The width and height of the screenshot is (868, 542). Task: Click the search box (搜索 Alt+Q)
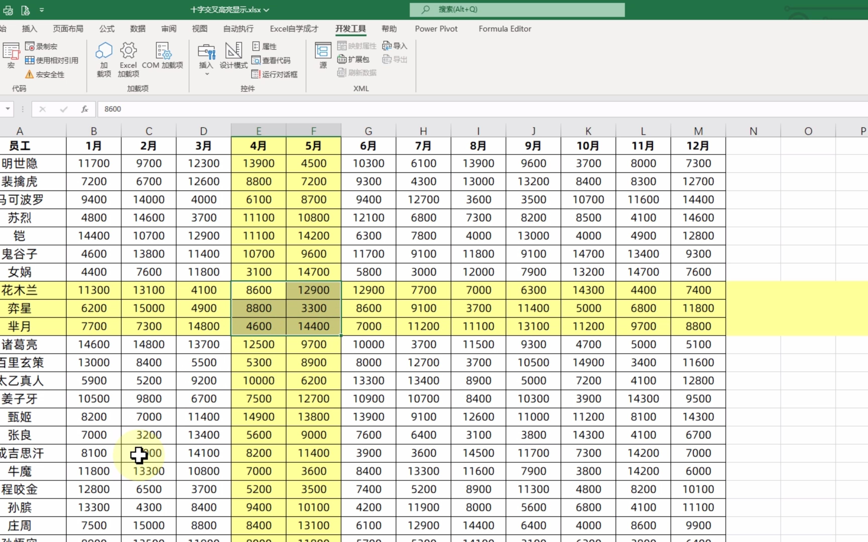pos(516,10)
